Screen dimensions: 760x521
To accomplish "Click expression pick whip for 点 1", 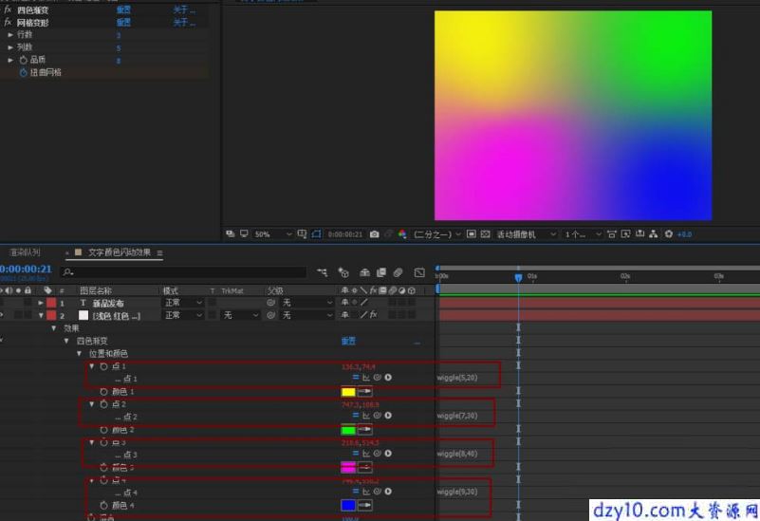I will 377,378.
